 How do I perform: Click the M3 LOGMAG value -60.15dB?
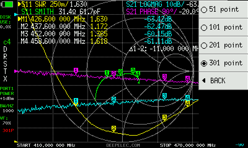[x=158, y=34]
